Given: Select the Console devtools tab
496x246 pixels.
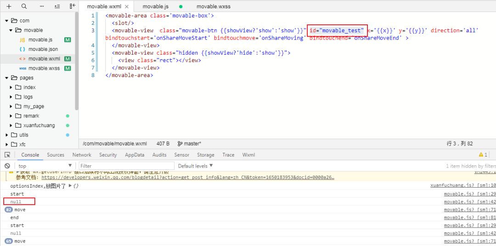Looking at the screenshot, I should pyautogui.click(x=30, y=155).
